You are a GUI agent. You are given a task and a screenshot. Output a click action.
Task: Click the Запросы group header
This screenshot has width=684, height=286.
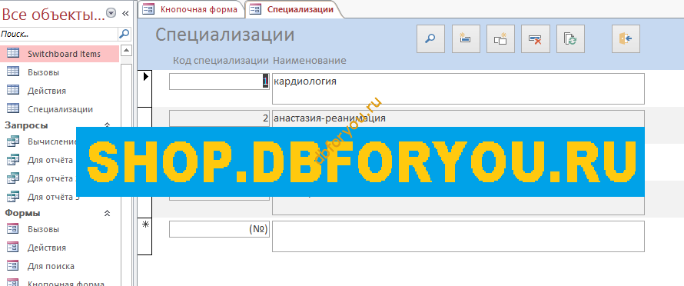tap(26, 125)
